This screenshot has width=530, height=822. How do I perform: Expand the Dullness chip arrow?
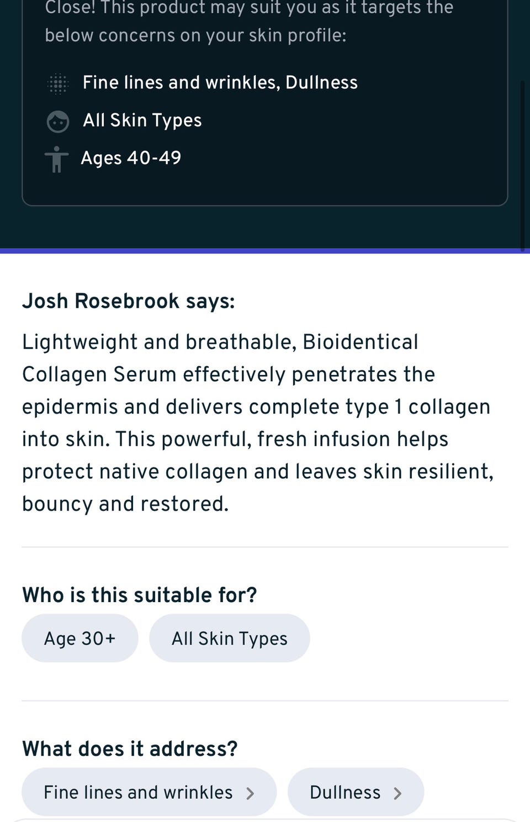397,793
